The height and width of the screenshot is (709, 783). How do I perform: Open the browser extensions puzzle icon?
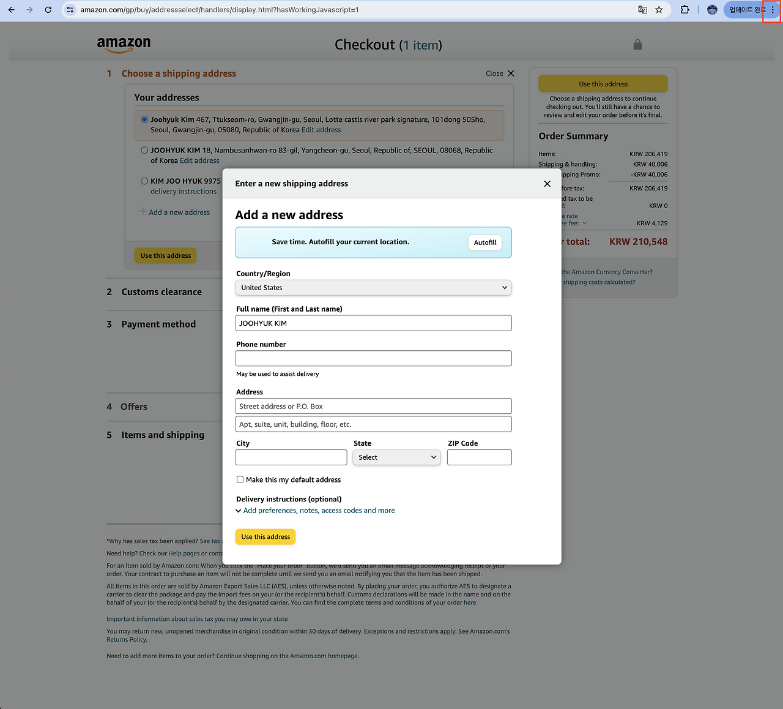point(685,10)
